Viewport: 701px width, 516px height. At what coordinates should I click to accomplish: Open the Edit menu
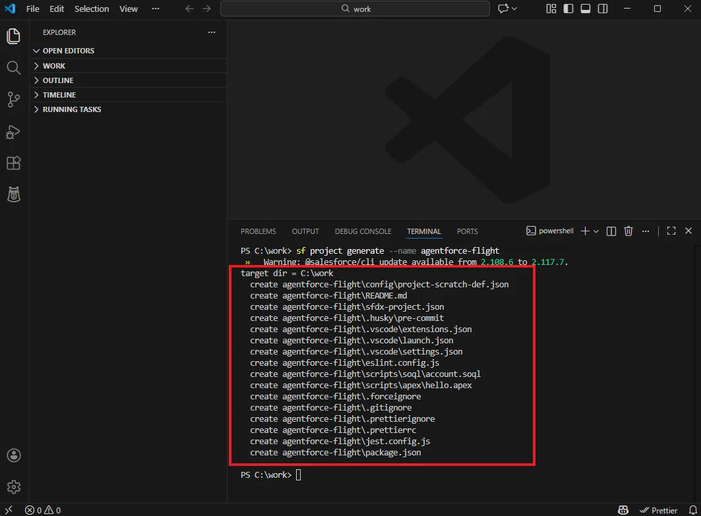coord(57,9)
